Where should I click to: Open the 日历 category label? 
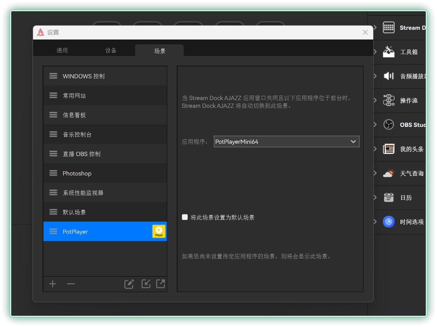click(406, 197)
